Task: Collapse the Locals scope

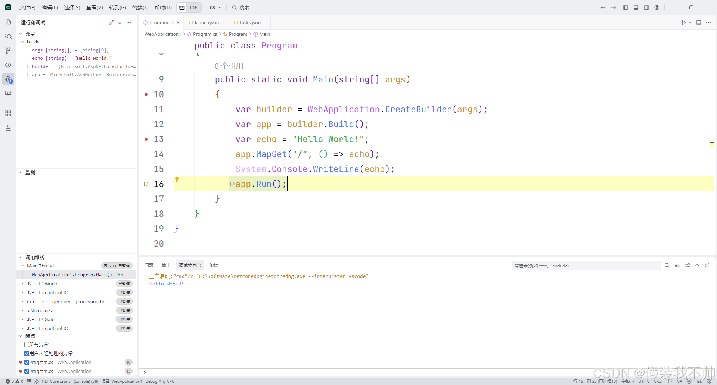Action: 22,42
